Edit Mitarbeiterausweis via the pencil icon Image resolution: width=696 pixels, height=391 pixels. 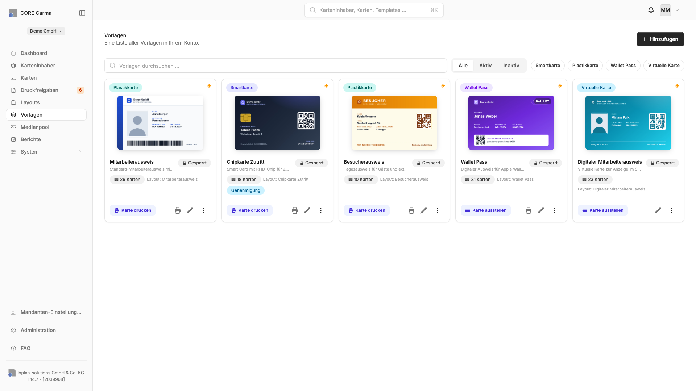coord(190,210)
